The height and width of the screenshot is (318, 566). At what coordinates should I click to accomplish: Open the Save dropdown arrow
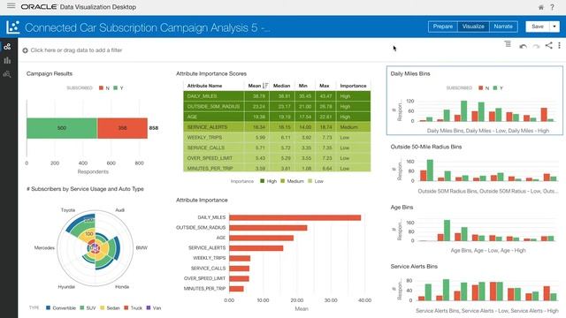tap(555, 26)
